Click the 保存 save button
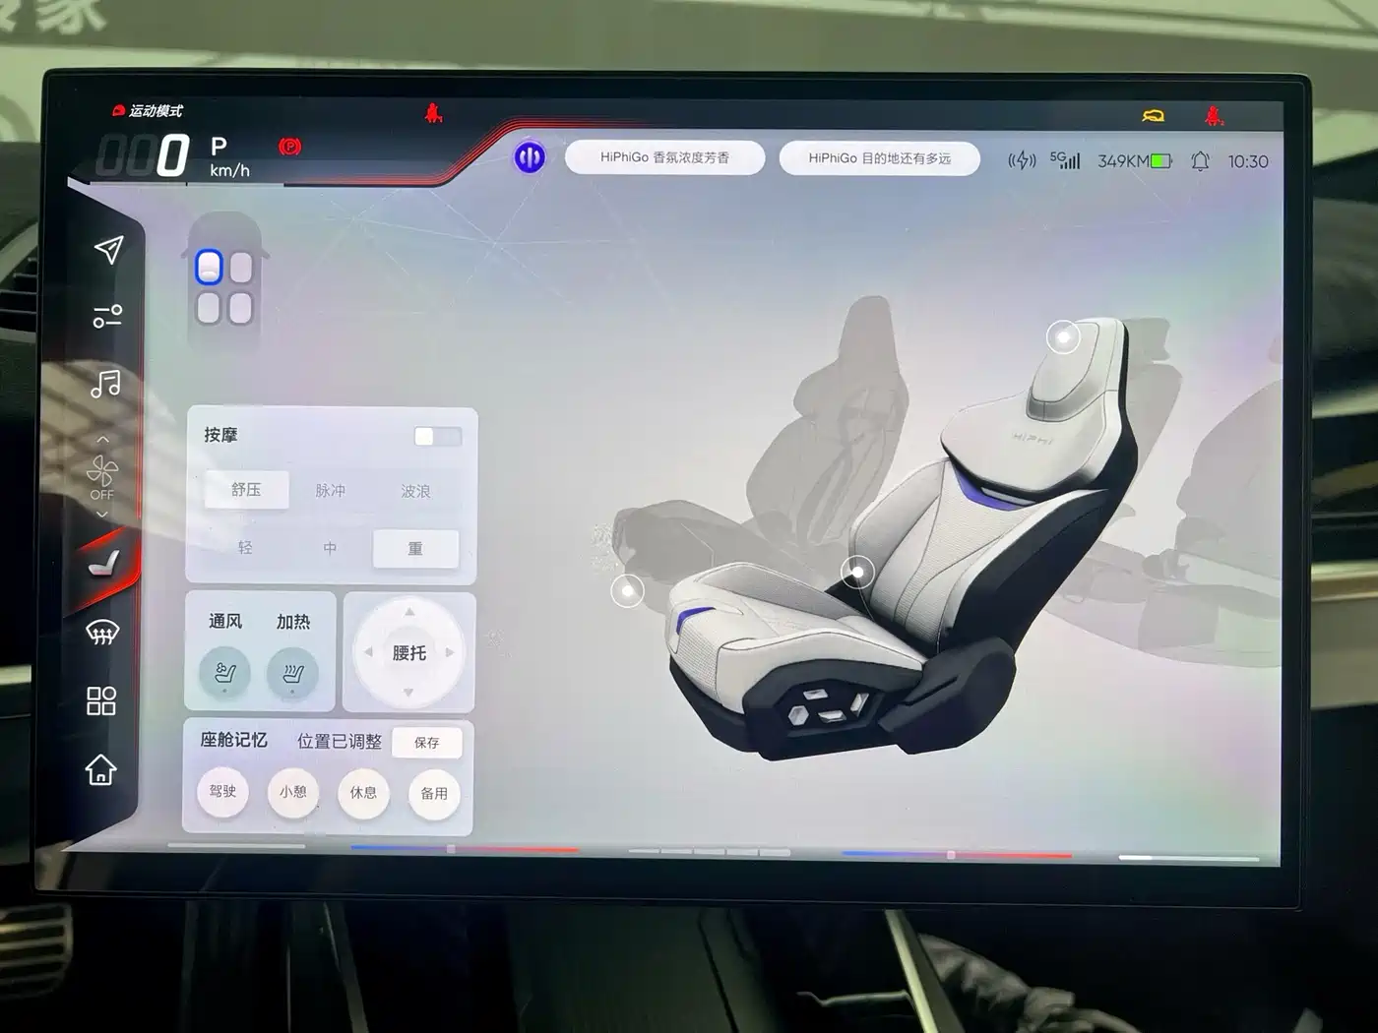Viewport: 1378px width, 1033px height. click(x=426, y=743)
